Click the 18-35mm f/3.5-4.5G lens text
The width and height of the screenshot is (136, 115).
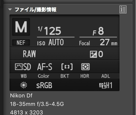[x=37, y=104]
